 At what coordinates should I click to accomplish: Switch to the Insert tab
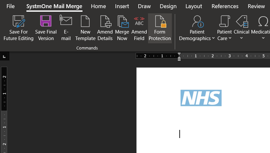click(x=122, y=7)
